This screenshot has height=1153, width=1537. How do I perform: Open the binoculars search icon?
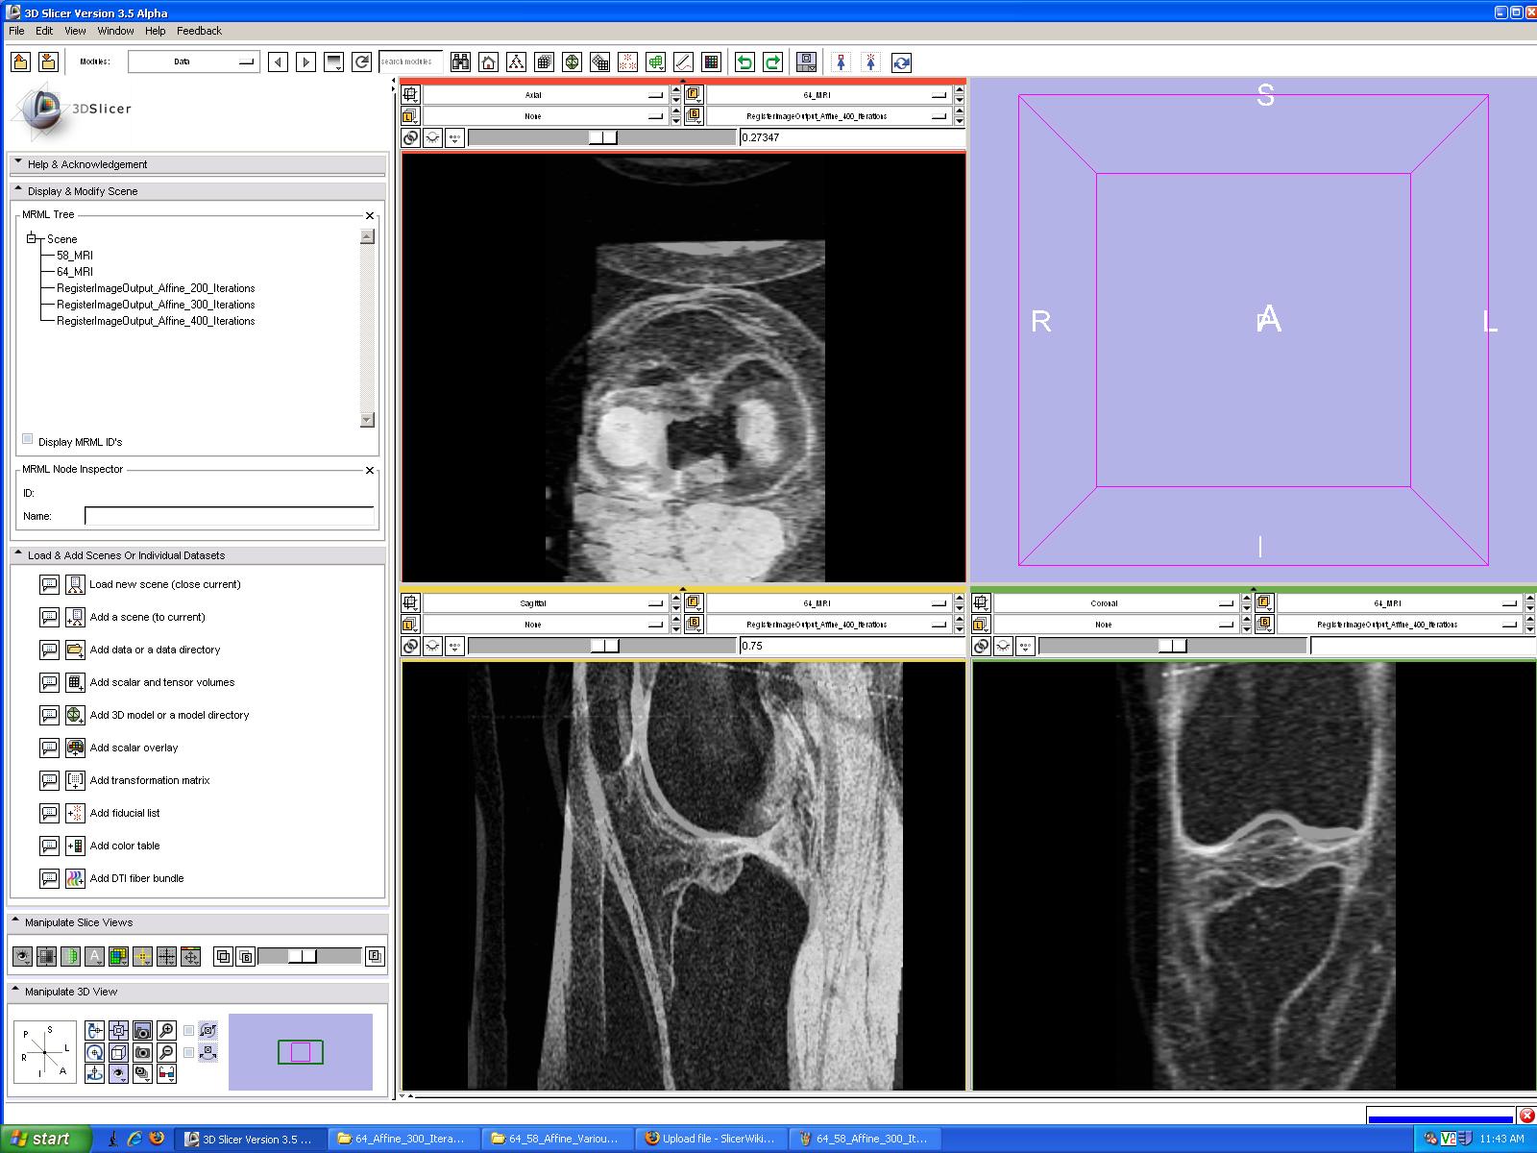click(460, 62)
